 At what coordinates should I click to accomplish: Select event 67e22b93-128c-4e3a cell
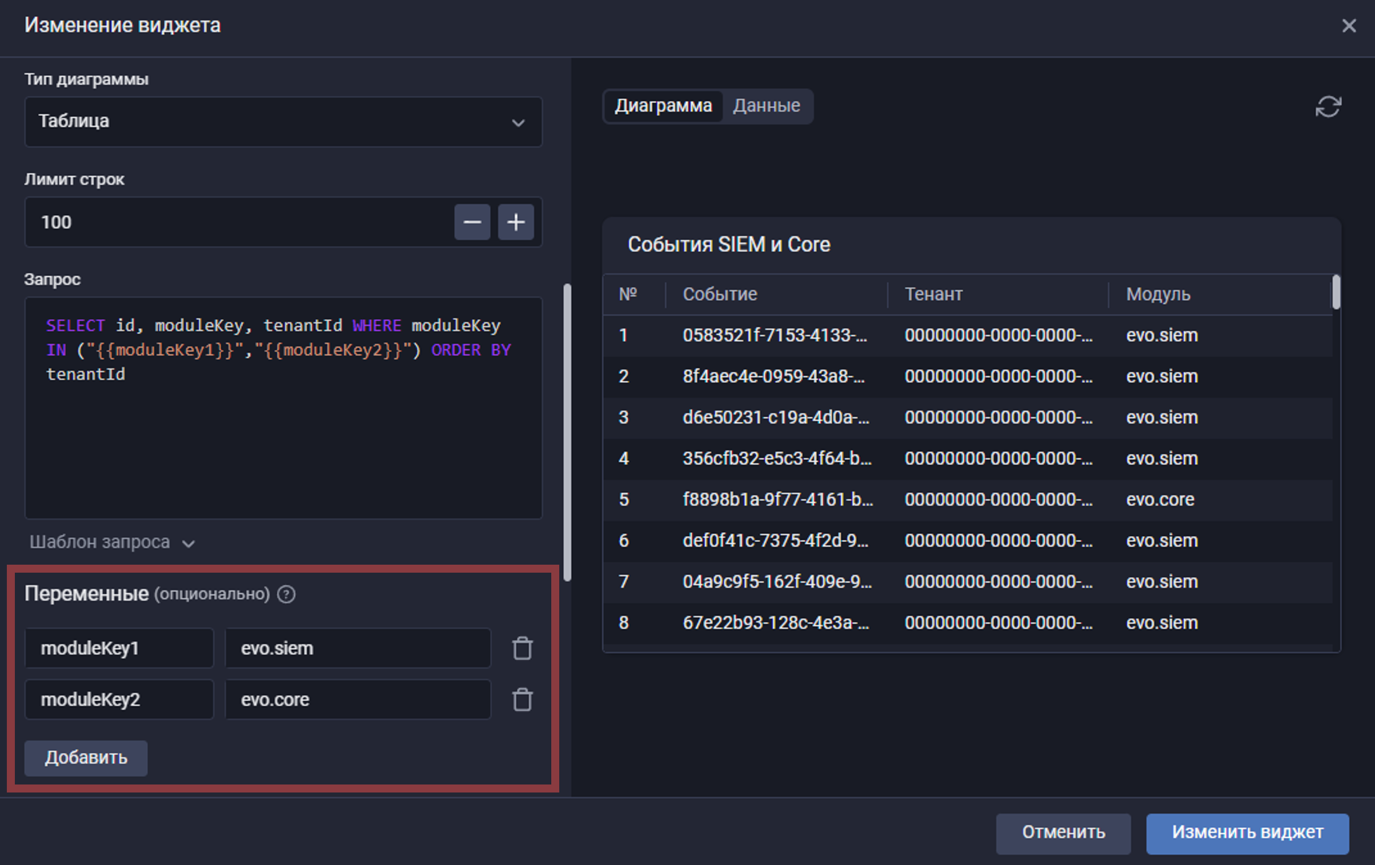pyautogui.click(x=776, y=623)
